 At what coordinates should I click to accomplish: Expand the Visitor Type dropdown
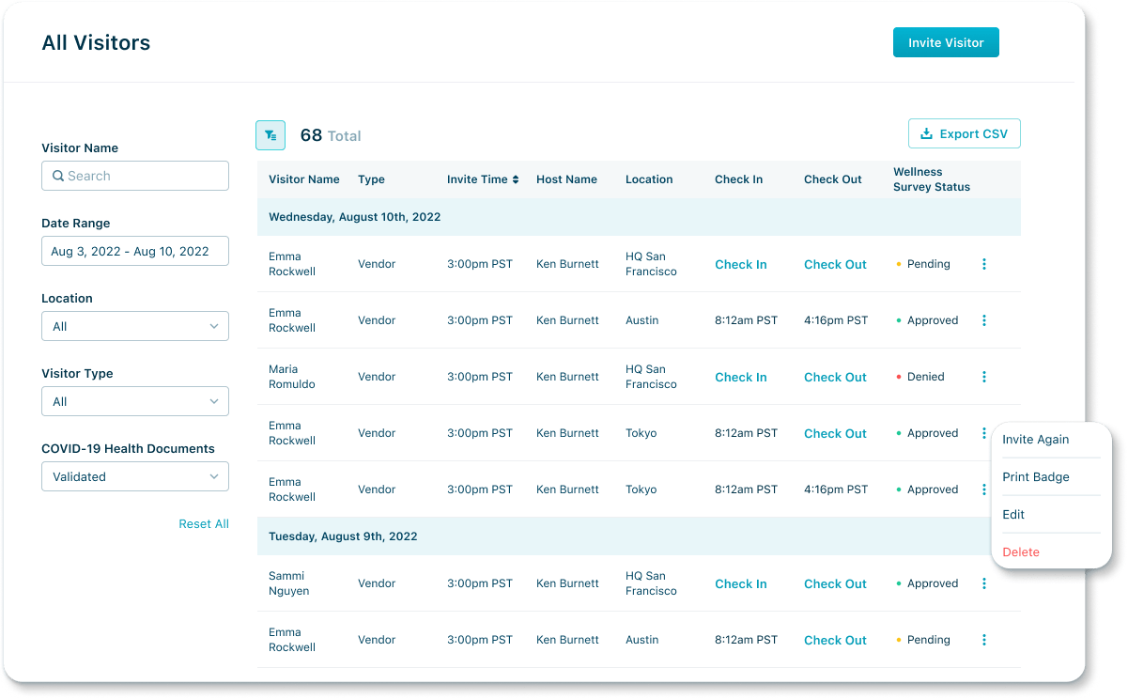[134, 401]
